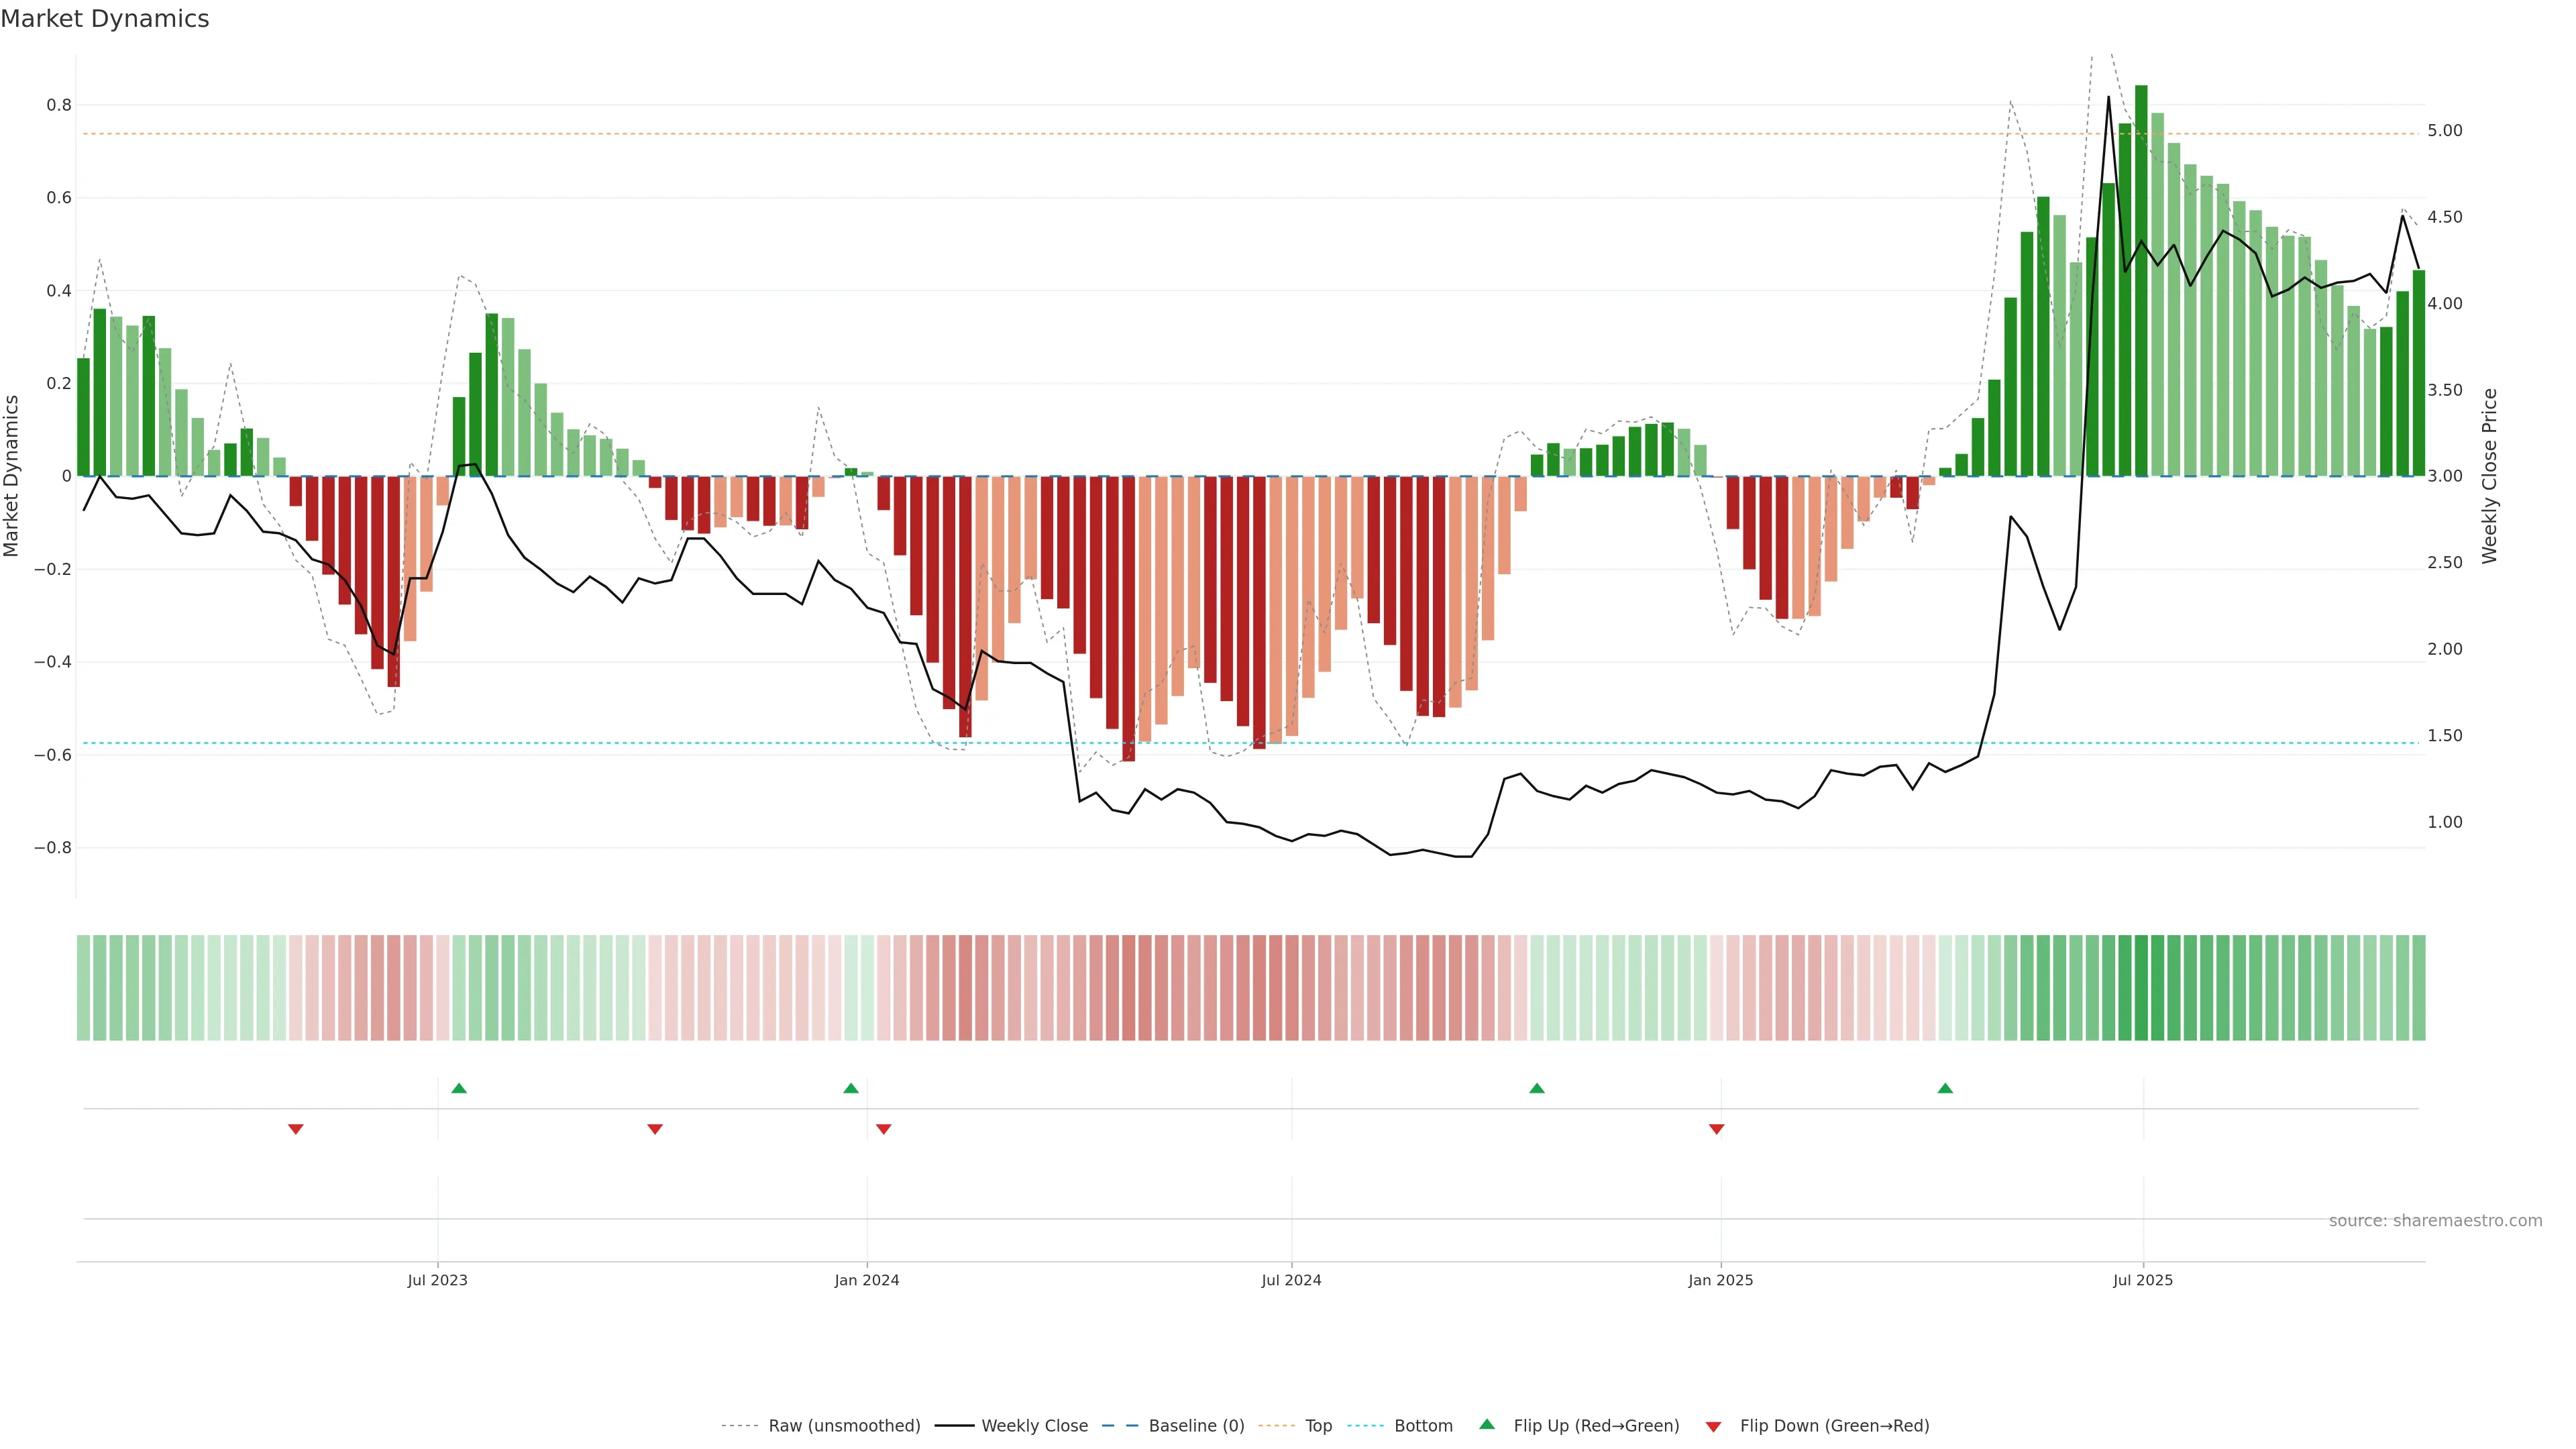Click the green flip-up marker after Jul 2024

tap(1537, 1088)
